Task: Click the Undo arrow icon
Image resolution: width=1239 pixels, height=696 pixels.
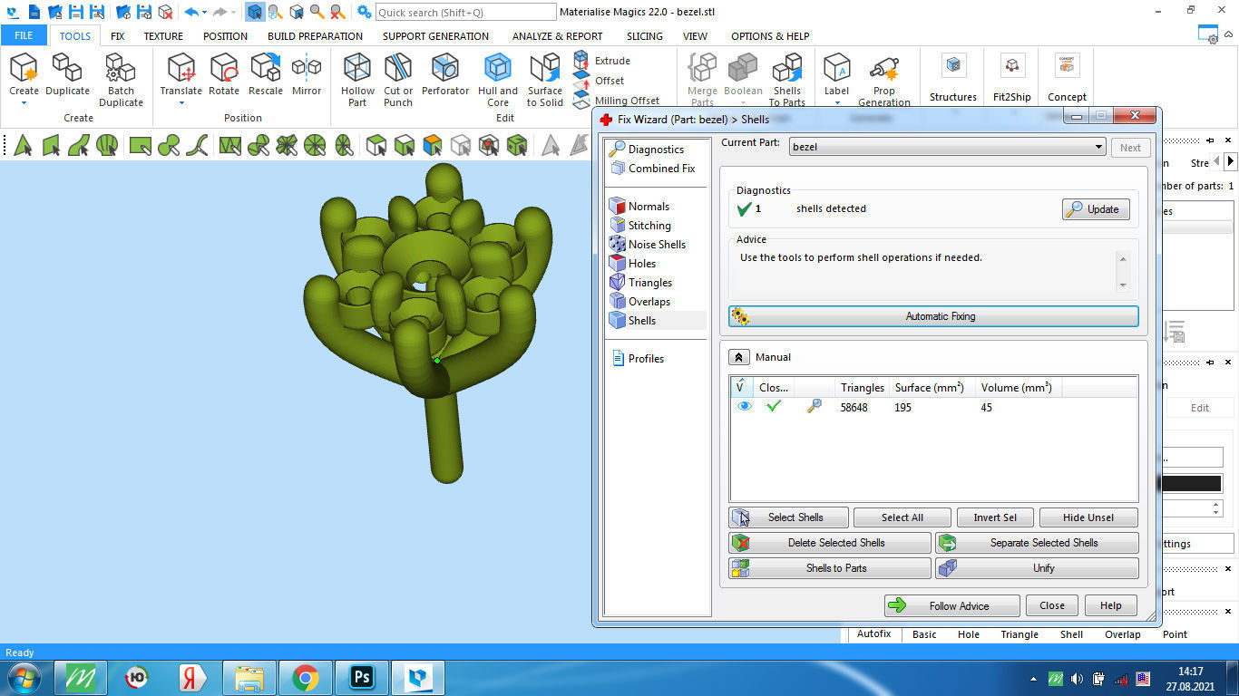Action: click(x=190, y=12)
